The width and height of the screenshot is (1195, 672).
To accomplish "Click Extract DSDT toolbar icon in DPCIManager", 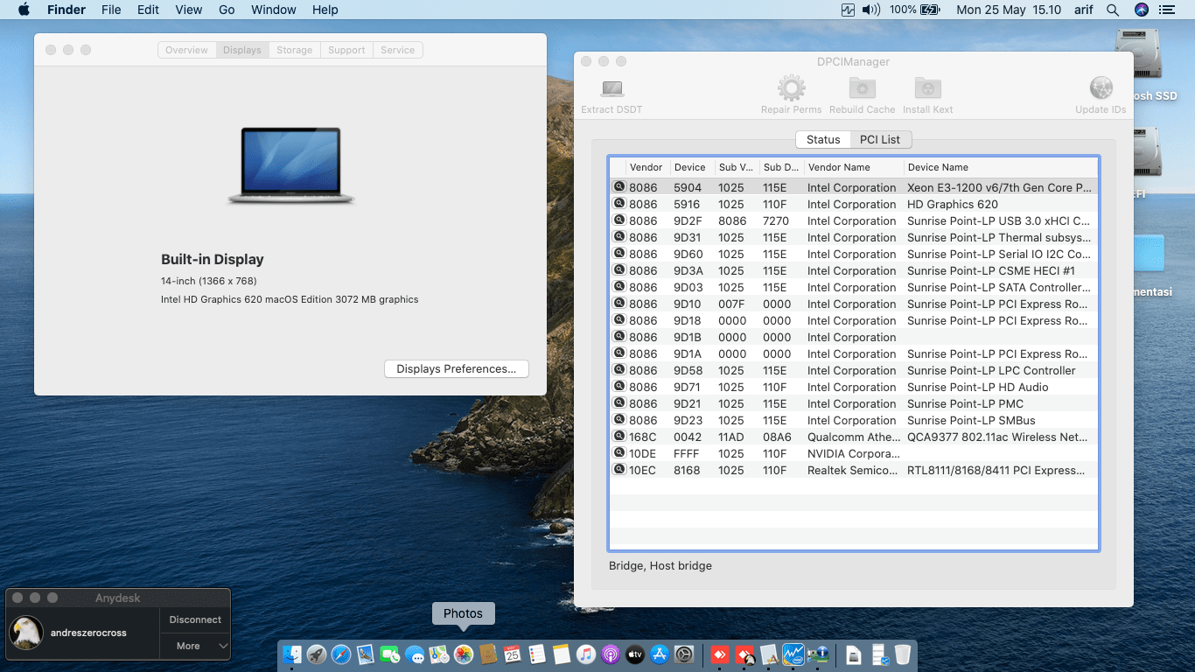I will pos(611,89).
